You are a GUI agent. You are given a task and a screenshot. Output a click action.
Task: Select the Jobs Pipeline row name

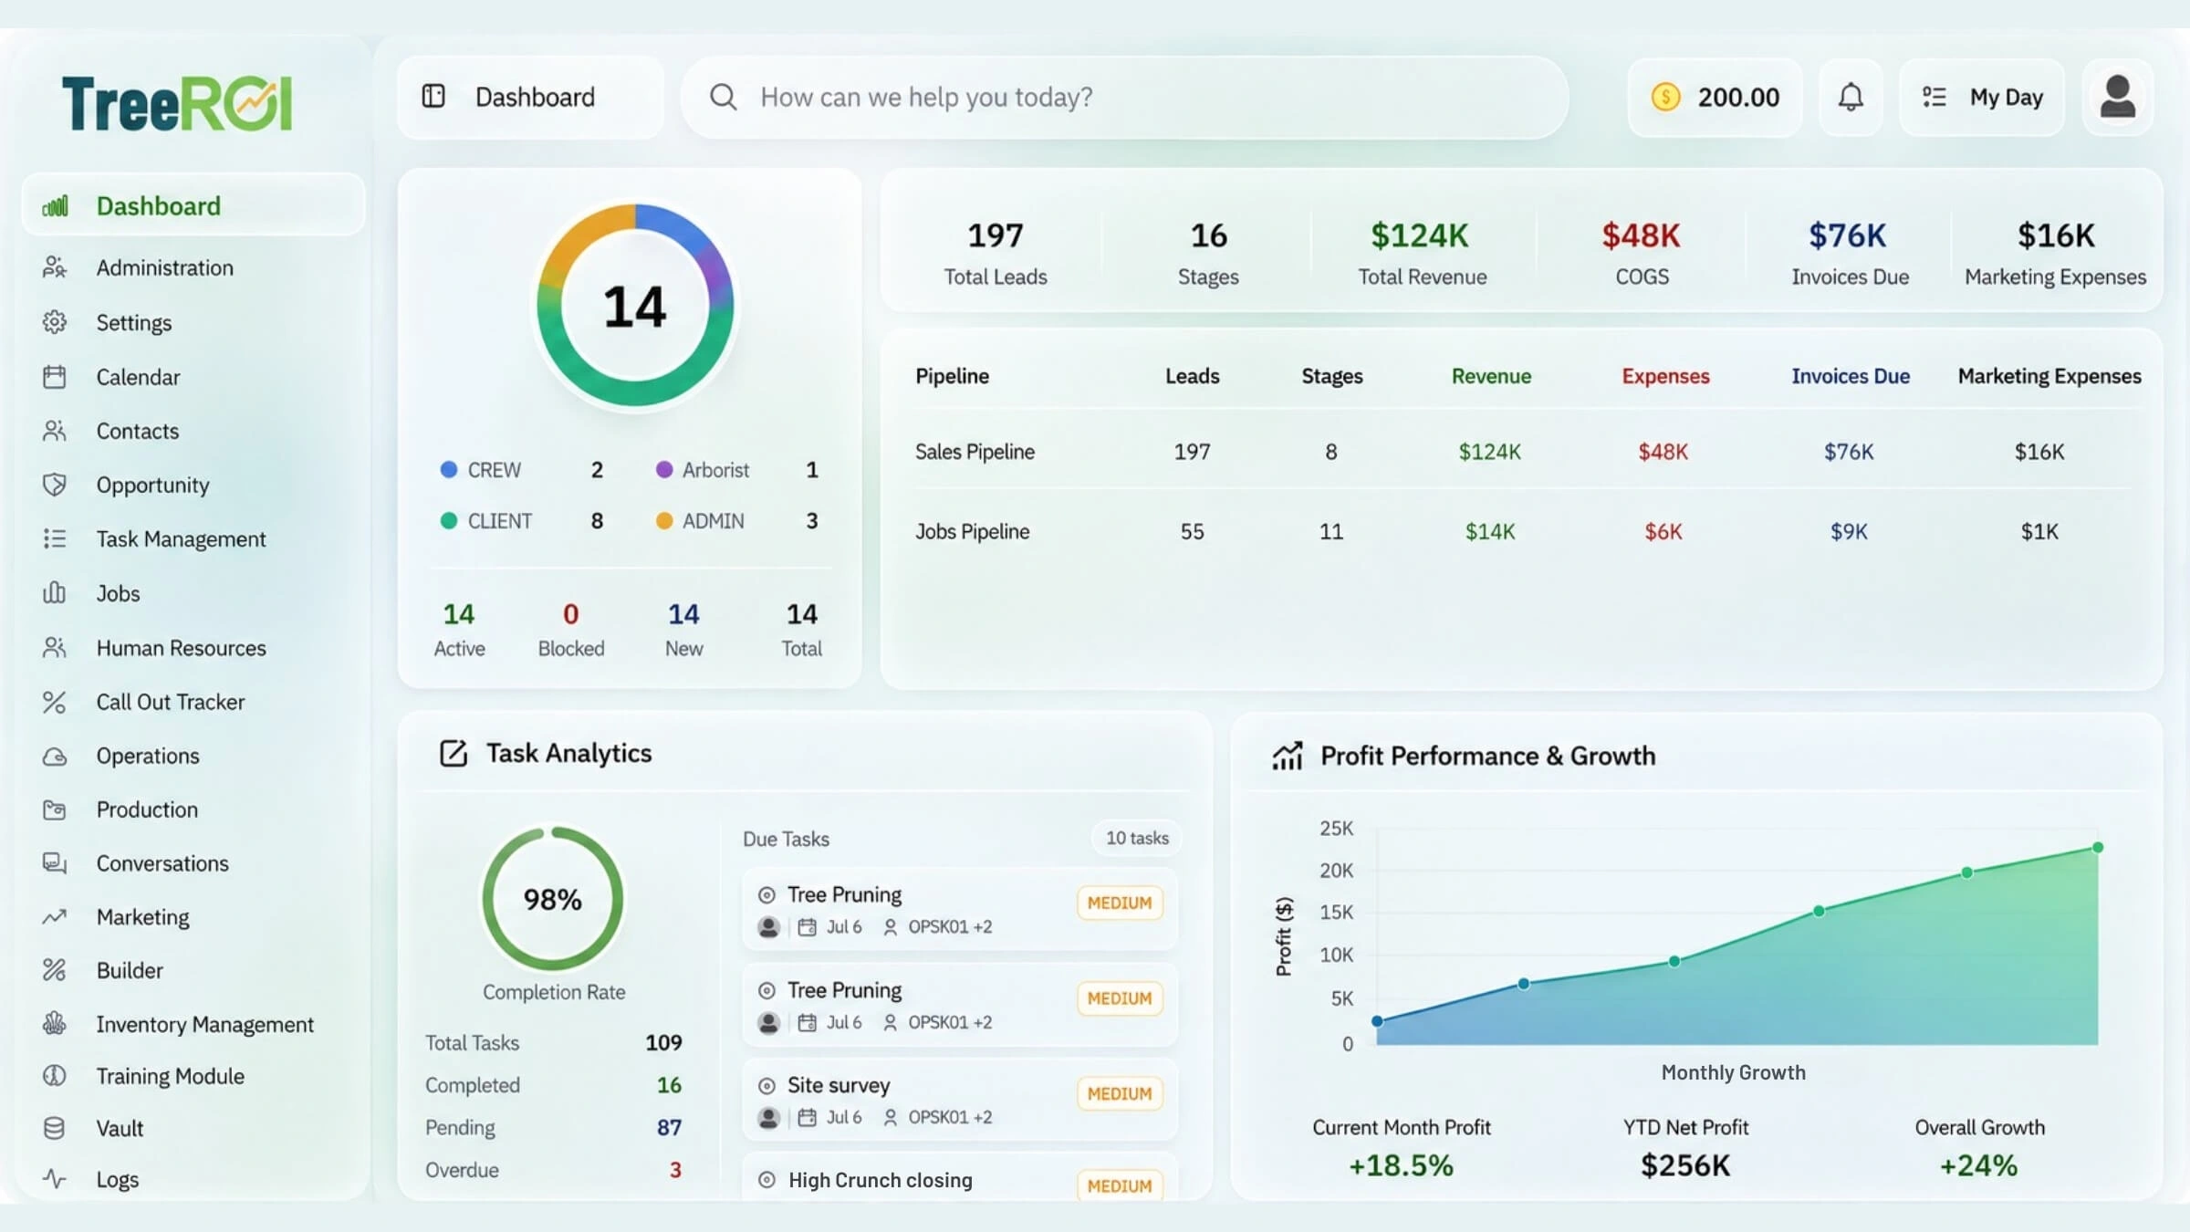pos(972,531)
